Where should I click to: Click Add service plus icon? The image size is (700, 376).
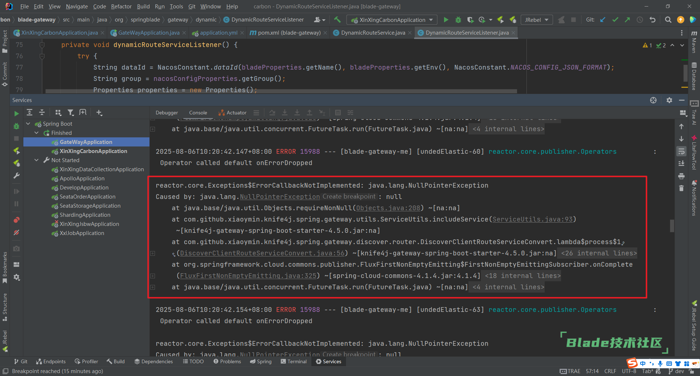coord(99,113)
